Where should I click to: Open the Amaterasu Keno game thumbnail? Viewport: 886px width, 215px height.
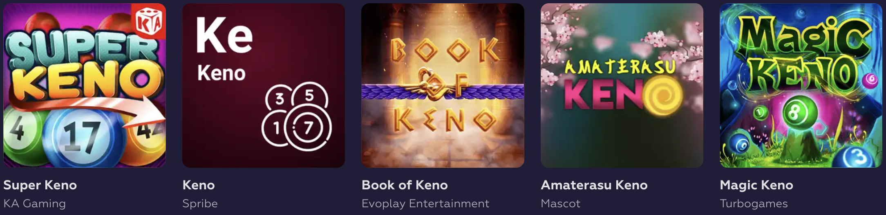[622, 86]
